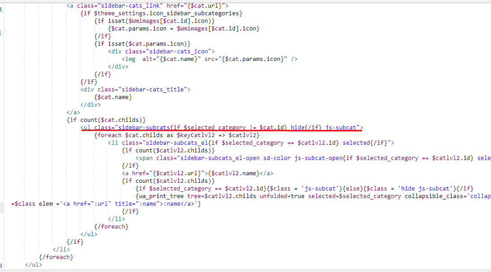This screenshot has height=272, width=491.
Task: Click the underlined ul class="sidebar-subcats" line
Action: click(x=222, y=128)
